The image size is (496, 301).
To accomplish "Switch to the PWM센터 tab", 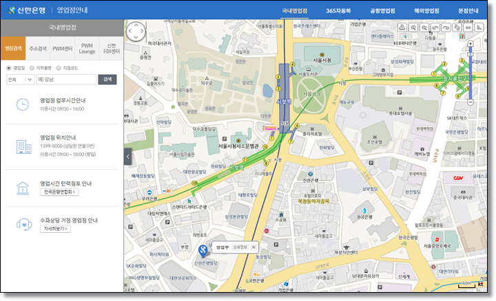I will (62, 48).
